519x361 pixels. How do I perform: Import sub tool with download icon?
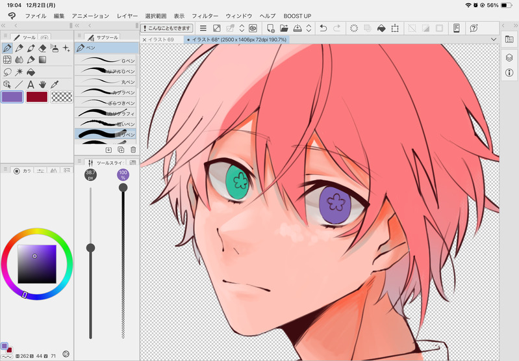(108, 150)
